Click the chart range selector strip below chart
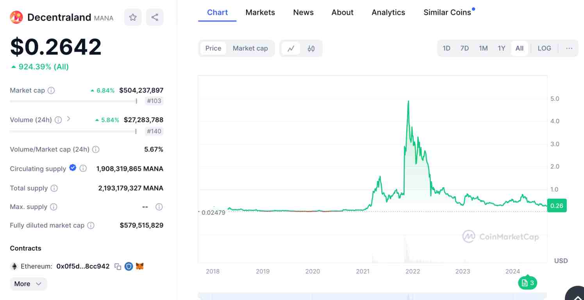584x300 pixels. point(372,296)
